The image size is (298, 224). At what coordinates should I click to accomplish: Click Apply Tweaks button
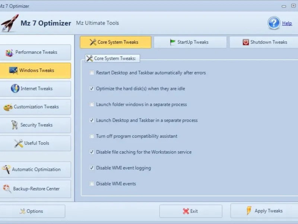(264, 211)
